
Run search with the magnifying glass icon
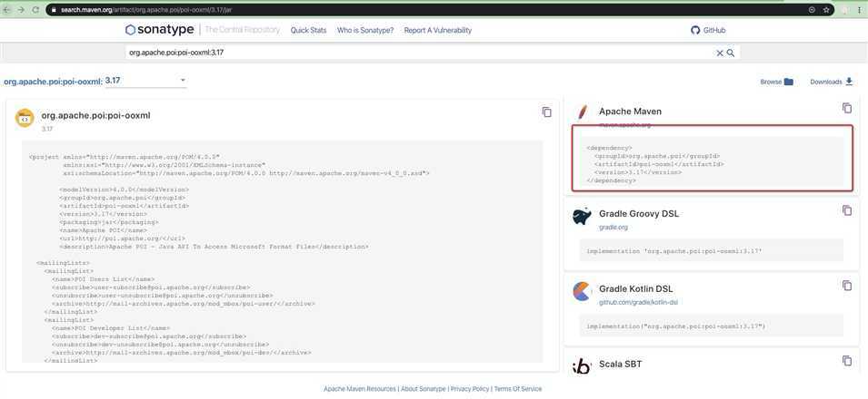731,54
